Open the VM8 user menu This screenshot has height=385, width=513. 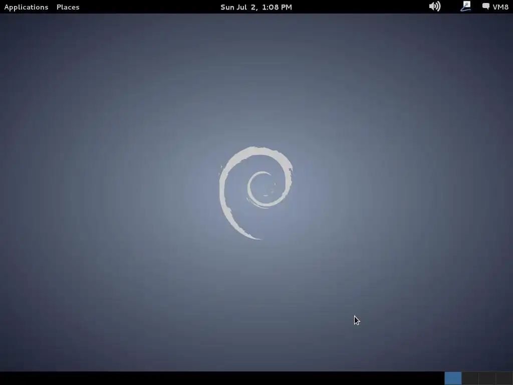pos(495,7)
